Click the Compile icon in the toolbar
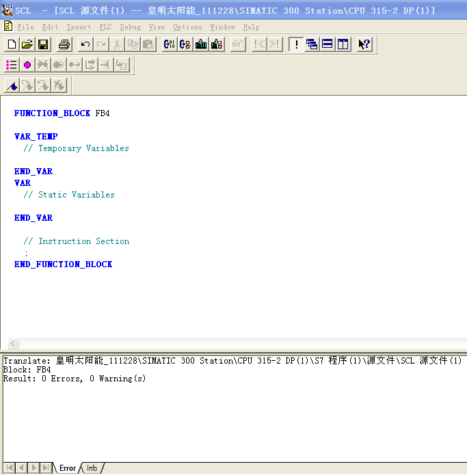467x475 pixels. [x=170, y=44]
